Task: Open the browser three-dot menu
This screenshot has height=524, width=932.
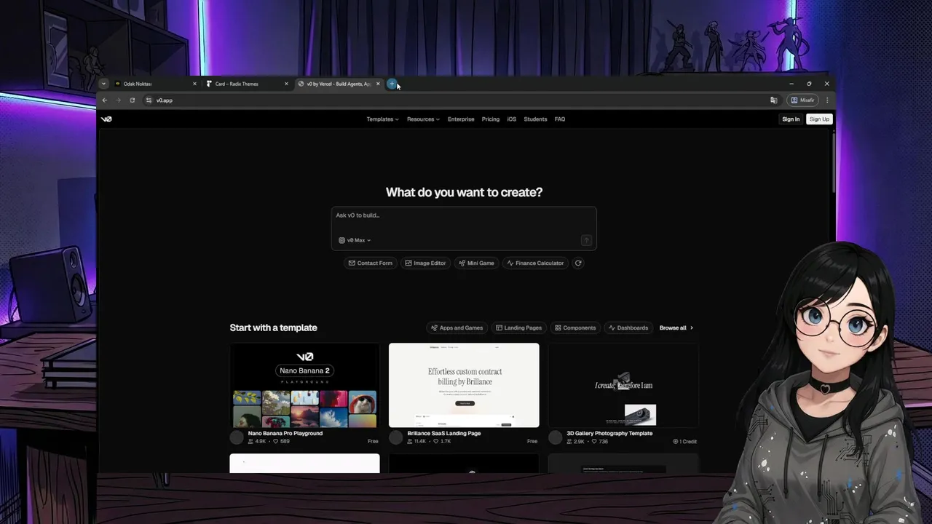Action: (827, 100)
